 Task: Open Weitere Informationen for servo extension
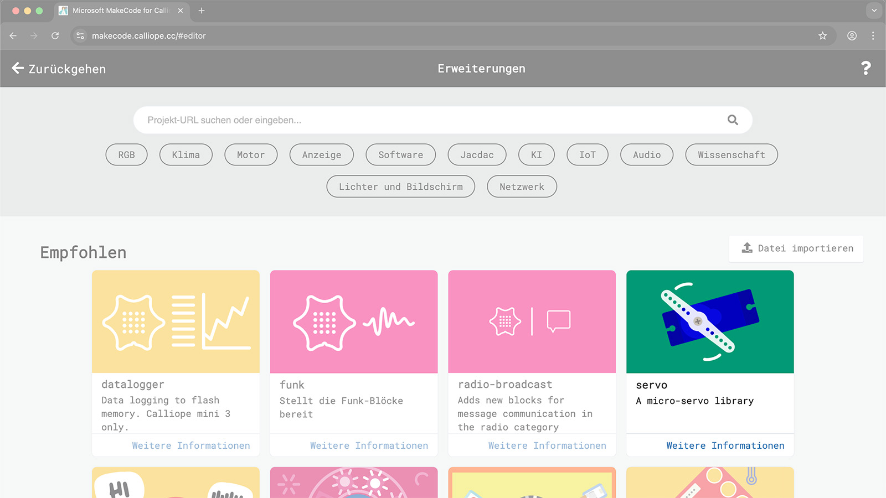click(725, 445)
